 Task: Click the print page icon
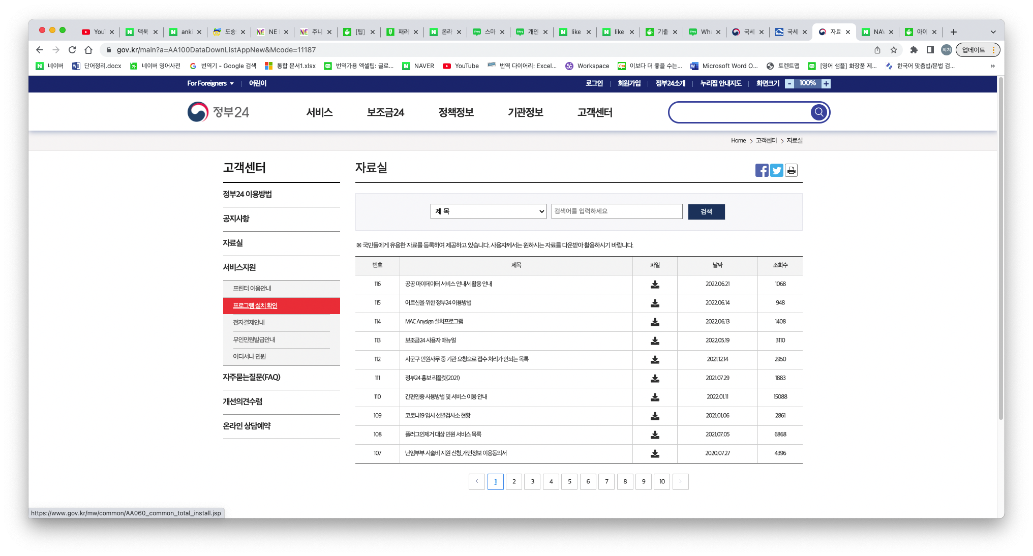791,170
